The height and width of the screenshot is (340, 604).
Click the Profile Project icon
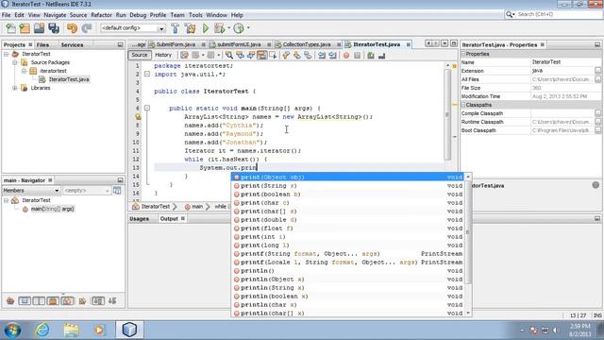239,28
